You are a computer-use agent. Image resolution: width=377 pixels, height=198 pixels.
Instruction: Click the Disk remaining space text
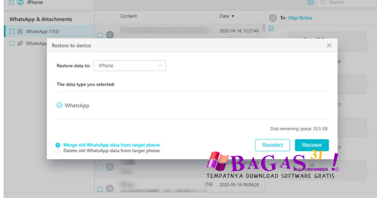(299, 129)
